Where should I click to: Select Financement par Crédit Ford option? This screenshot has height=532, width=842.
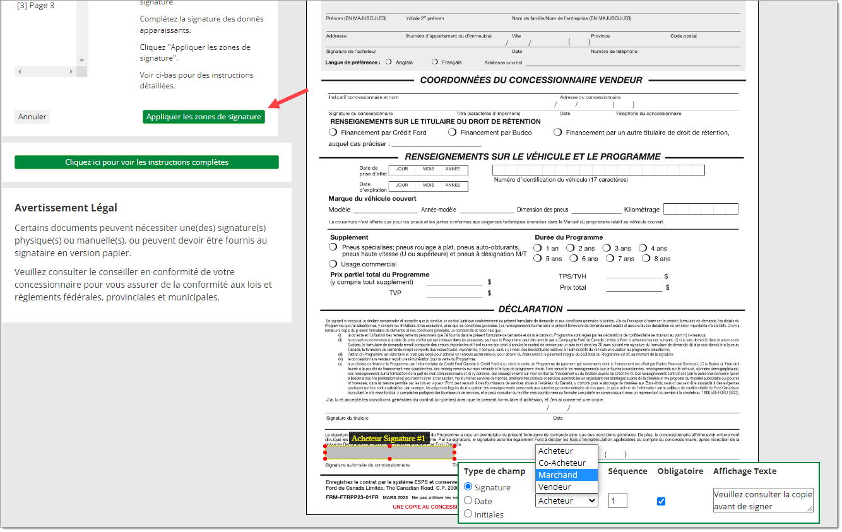point(333,133)
